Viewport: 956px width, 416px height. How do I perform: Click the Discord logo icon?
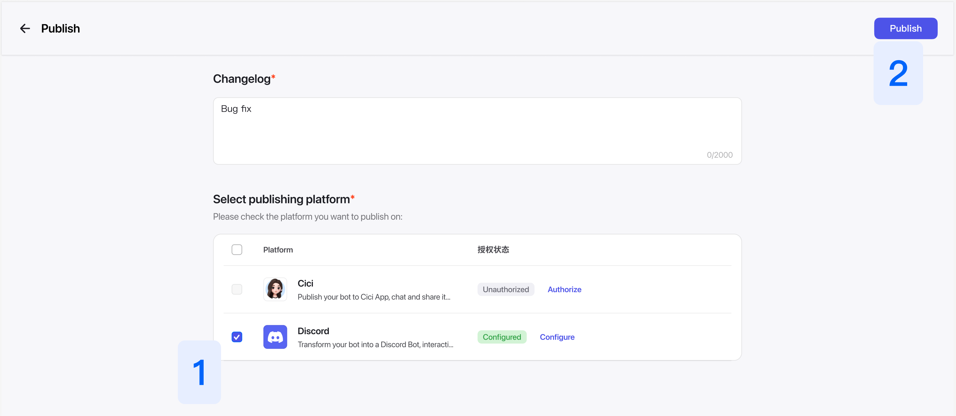(x=275, y=337)
